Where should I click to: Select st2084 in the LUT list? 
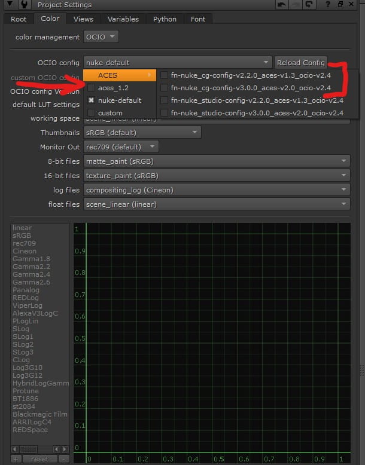(24, 406)
